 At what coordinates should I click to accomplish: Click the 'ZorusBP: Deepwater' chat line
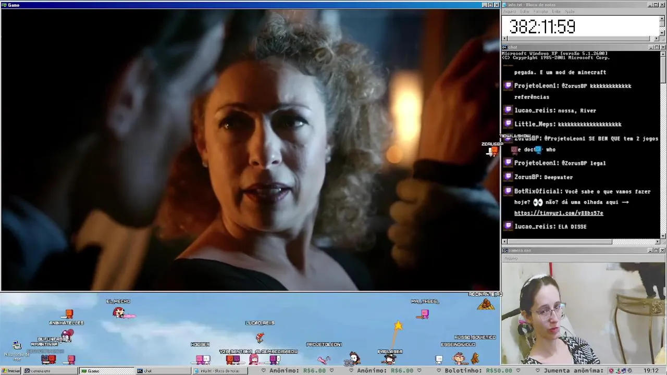544,177
